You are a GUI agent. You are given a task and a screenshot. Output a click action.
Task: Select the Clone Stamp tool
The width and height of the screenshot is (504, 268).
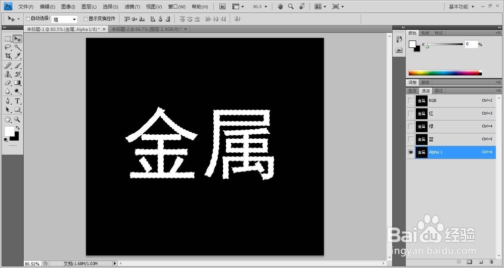(8, 74)
